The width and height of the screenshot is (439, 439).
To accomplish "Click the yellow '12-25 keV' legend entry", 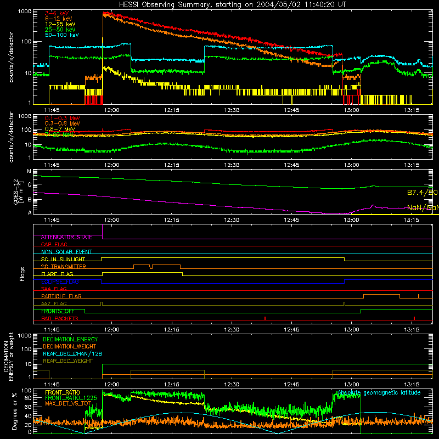I will click(x=60, y=24).
